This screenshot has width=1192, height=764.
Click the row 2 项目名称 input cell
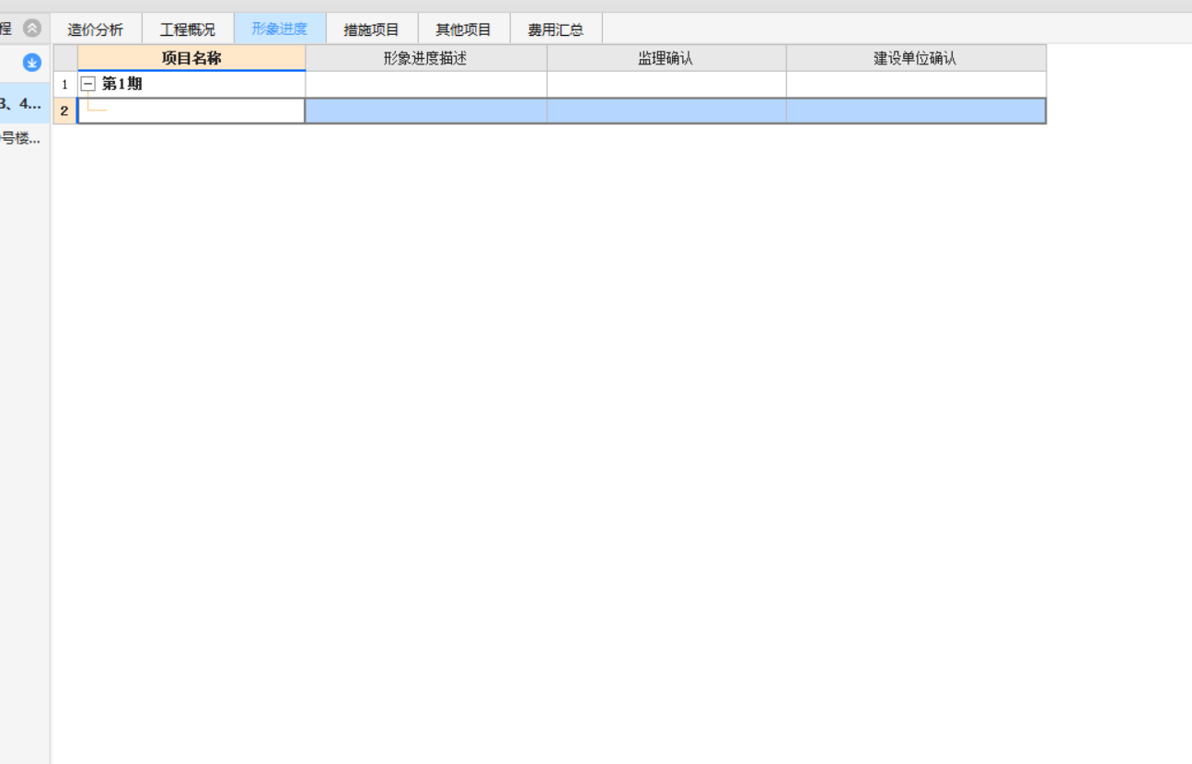pyautogui.click(x=191, y=110)
